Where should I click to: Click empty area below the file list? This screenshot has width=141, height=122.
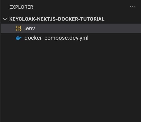tap(71, 81)
